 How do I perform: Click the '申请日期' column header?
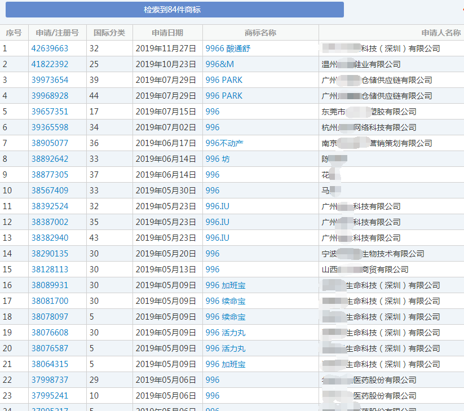(167, 33)
